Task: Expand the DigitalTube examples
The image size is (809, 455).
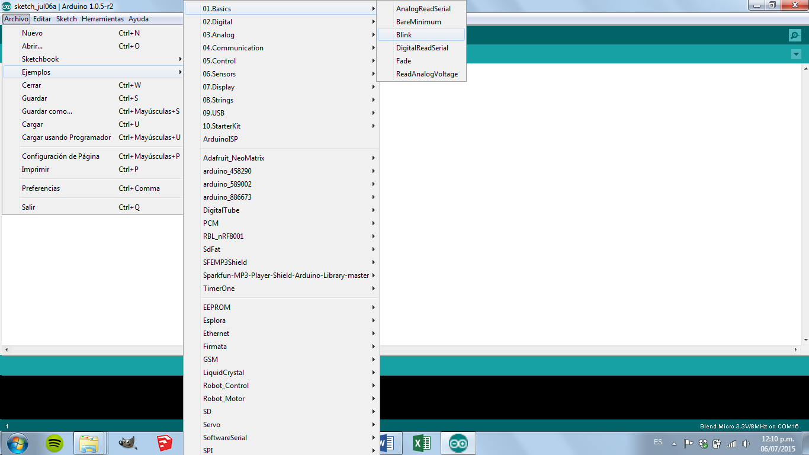Action: [x=281, y=210]
